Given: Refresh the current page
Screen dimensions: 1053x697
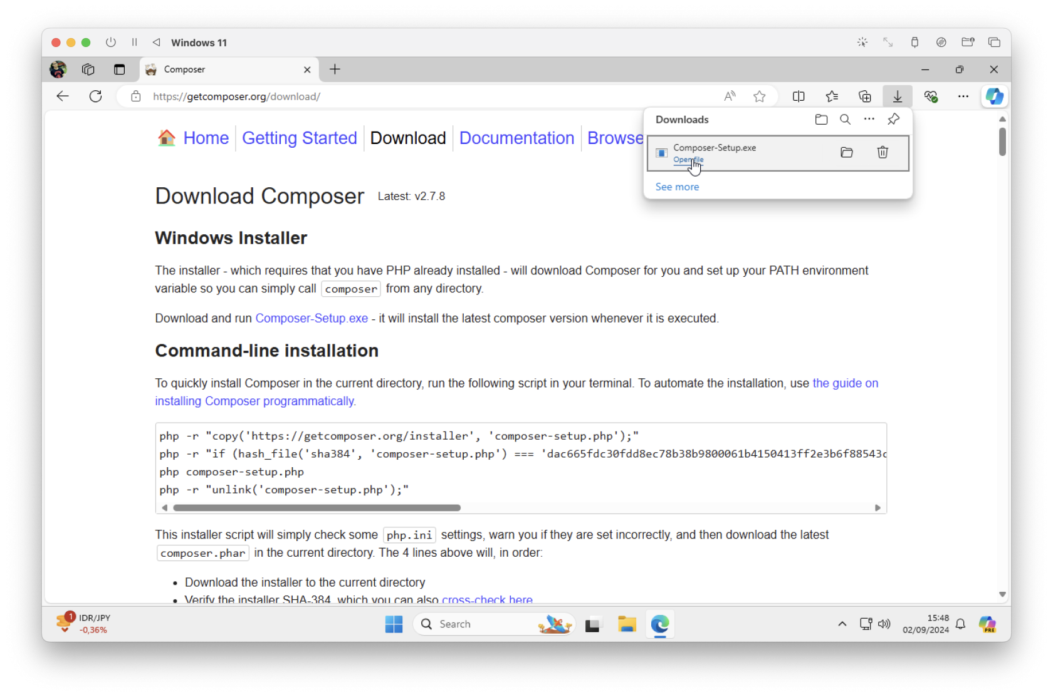Looking at the screenshot, I should (95, 96).
